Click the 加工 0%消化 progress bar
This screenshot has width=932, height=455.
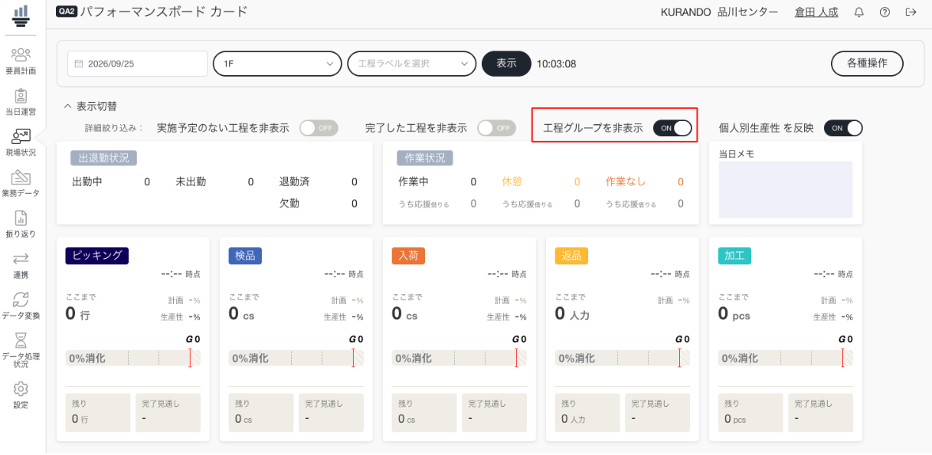pos(786,358)
